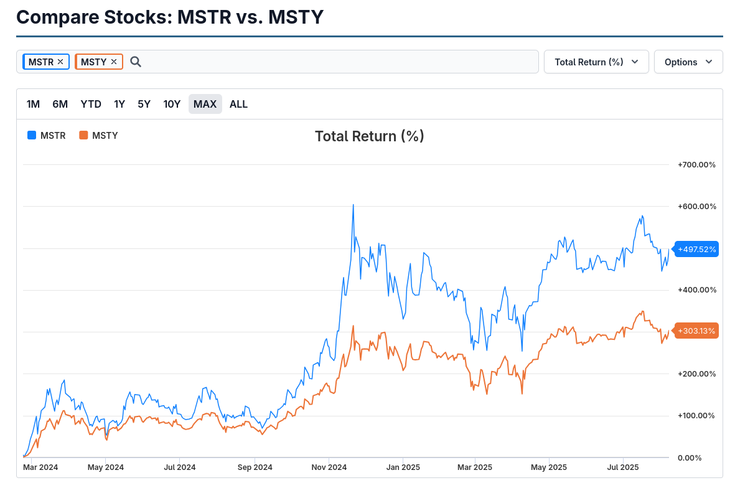735x493 pixels.
Task: Click the blue +497.52% value badge
Action: 696,250
